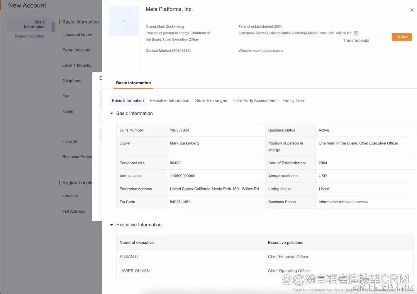Screen dimensions: 417x294
Task: Click the Level 1 Industry label
Action: point(77,65)
